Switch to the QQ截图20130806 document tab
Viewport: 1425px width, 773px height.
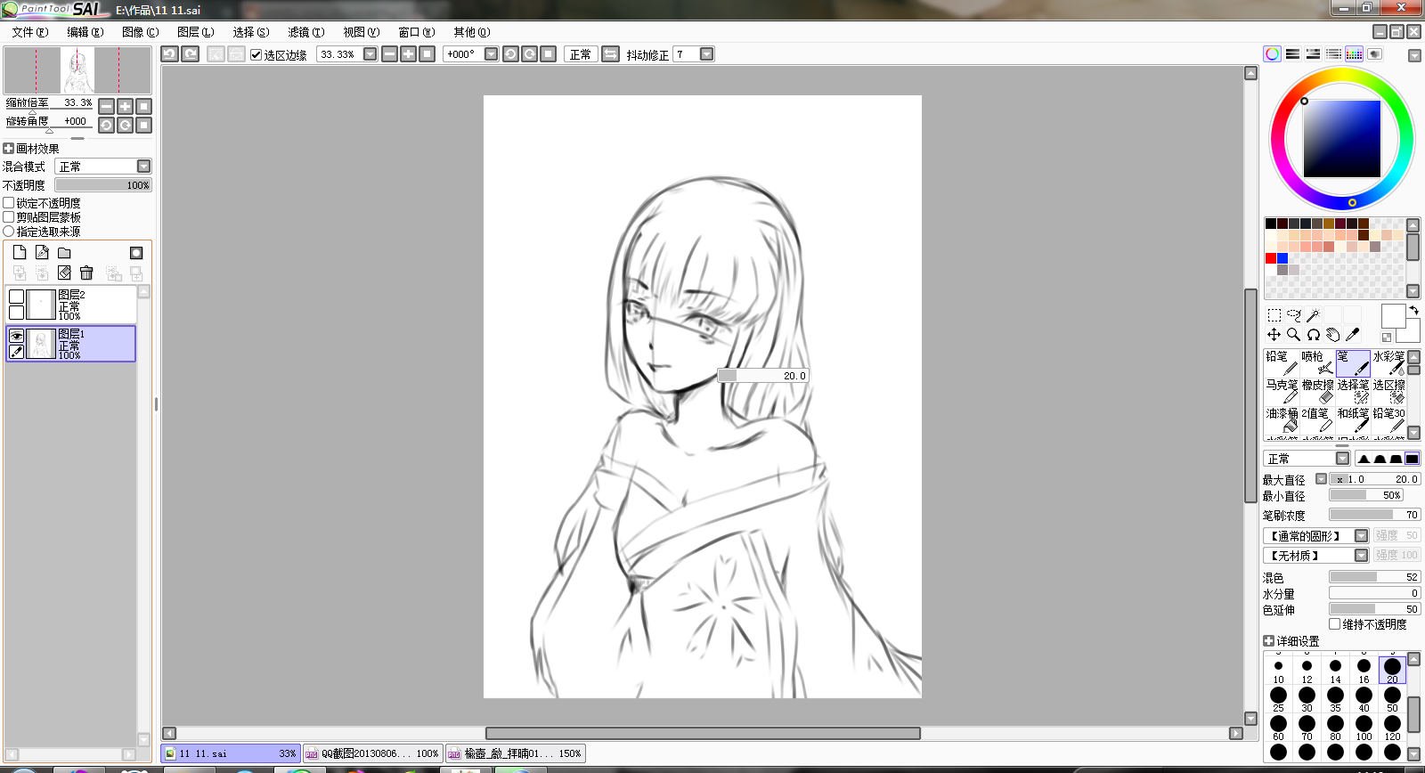click(x=373, y=753)
